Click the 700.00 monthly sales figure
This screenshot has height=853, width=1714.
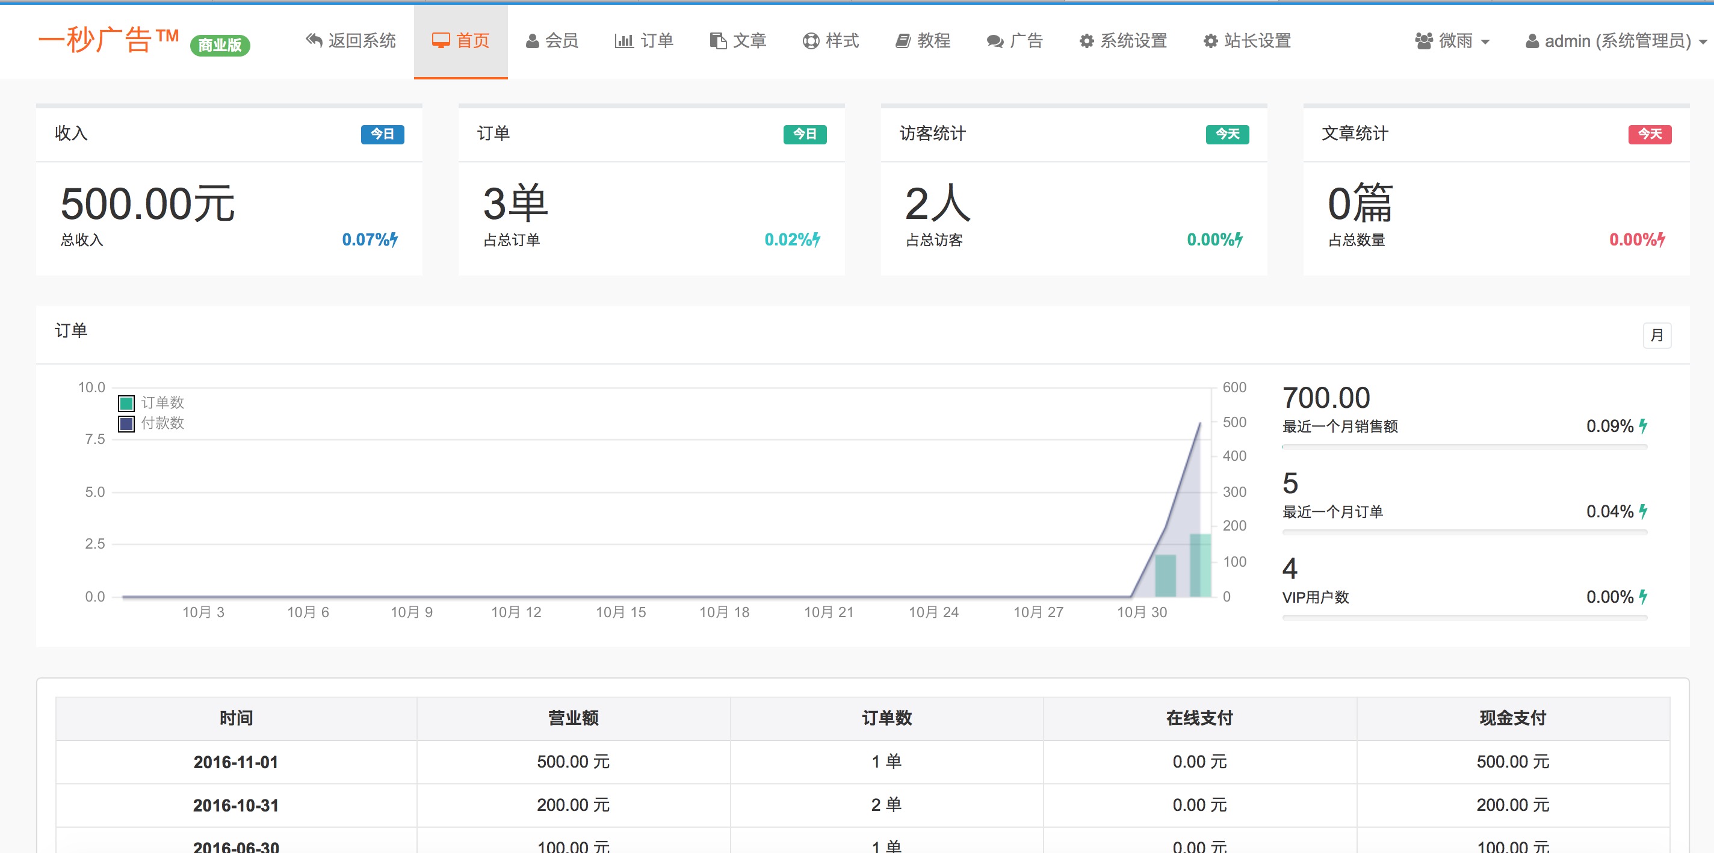tap(1326, 398)
